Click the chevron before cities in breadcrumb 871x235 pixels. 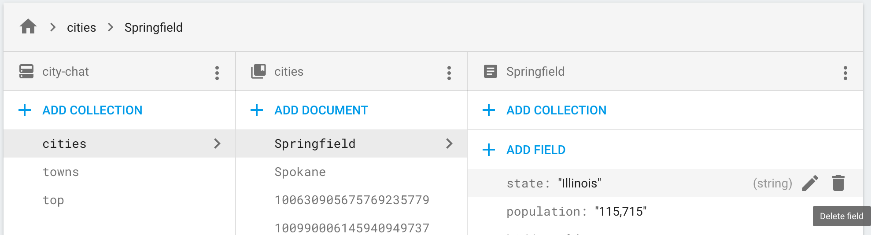pos(53,27)
